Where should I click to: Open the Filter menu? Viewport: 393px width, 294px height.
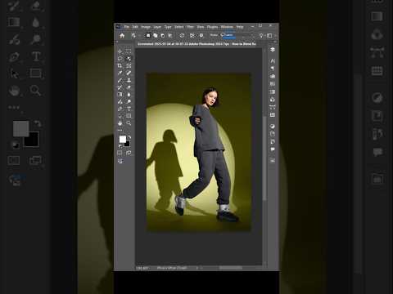click(x=190, y=27)
